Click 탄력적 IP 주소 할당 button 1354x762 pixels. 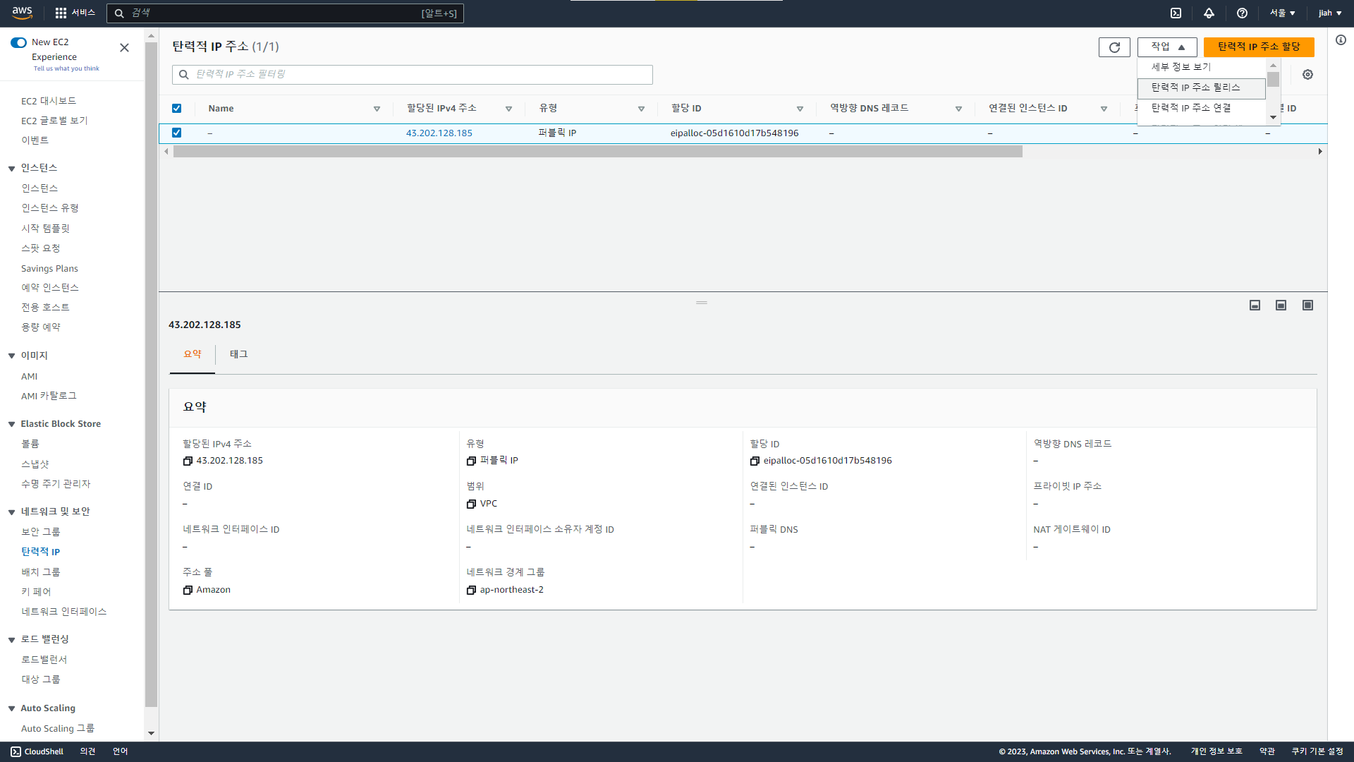click(1259, 47)
